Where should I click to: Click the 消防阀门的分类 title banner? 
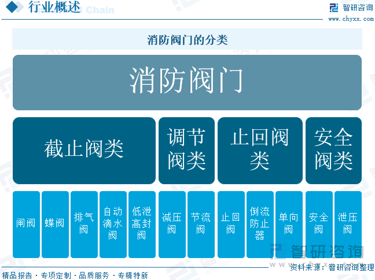187,39
